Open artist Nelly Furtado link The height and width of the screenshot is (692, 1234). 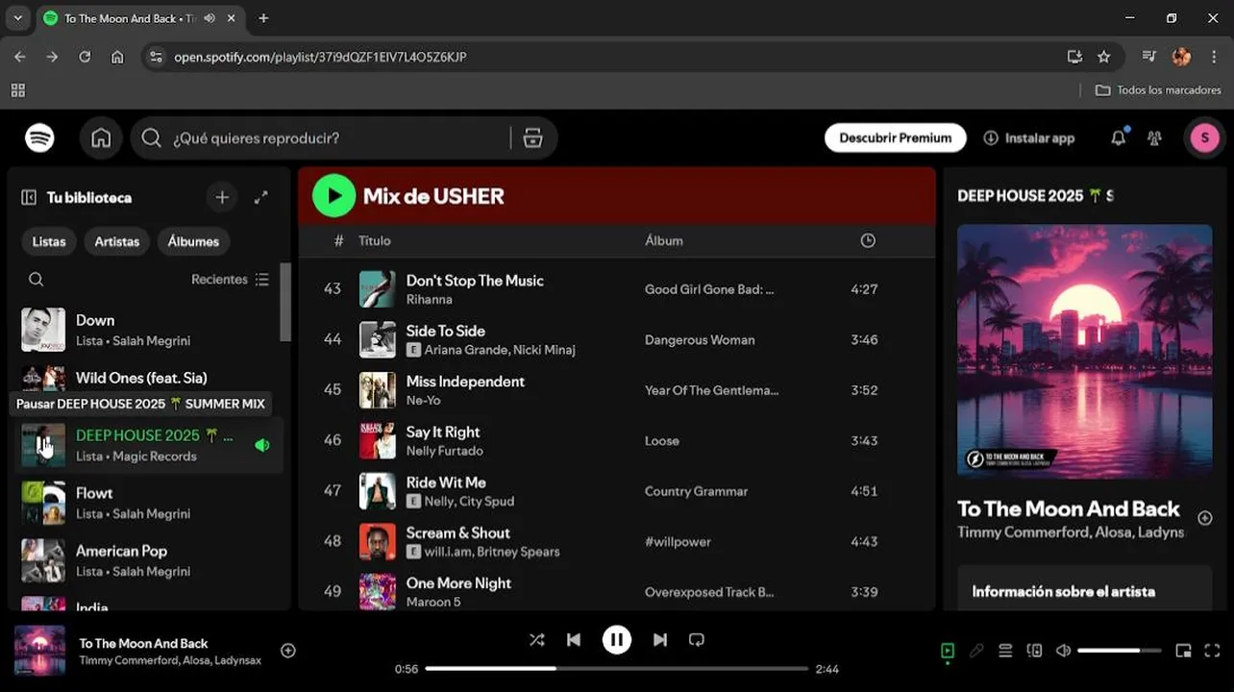444,451
